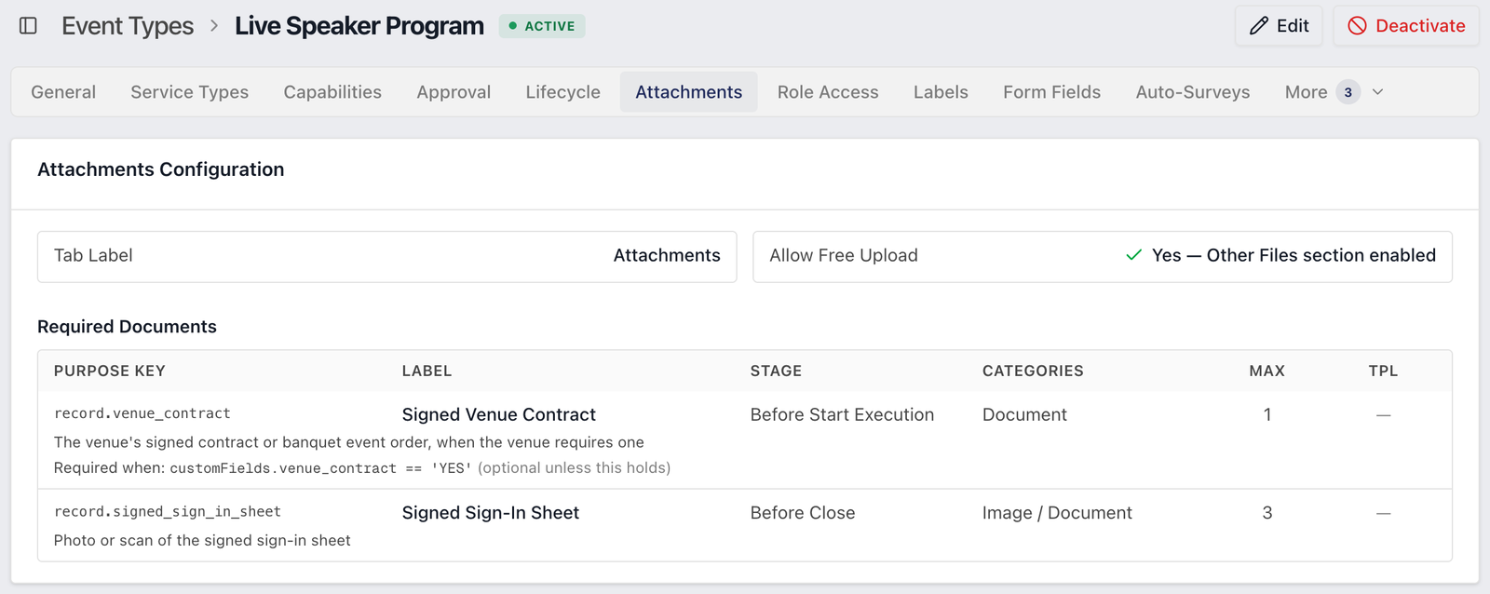This screenshot has width=1490, height=594.
Task: Switch to the Service Types tab
Action: point(190,92)
